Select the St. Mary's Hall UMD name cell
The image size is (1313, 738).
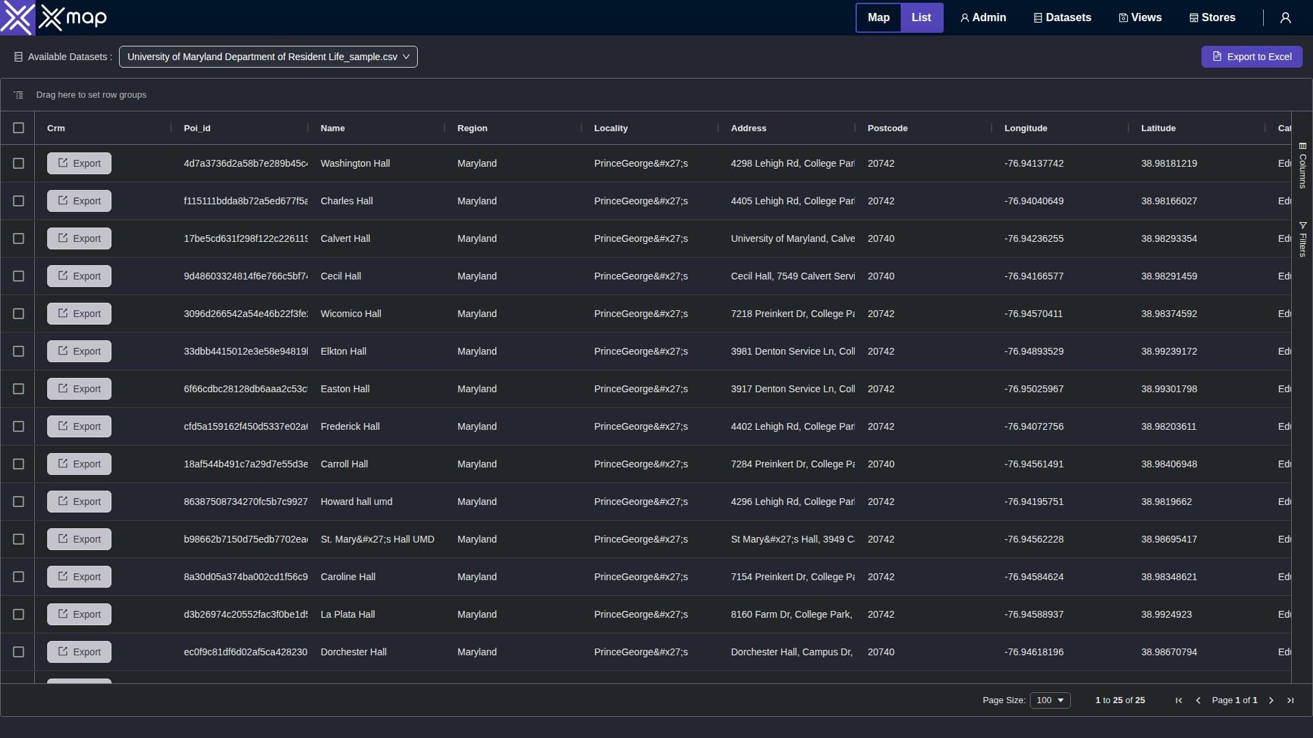(376, 539)
